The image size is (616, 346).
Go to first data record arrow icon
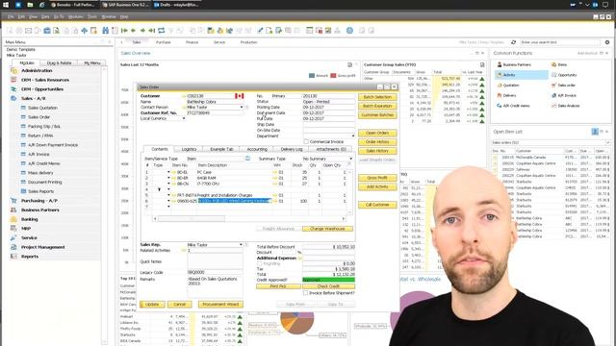(124, 30)
